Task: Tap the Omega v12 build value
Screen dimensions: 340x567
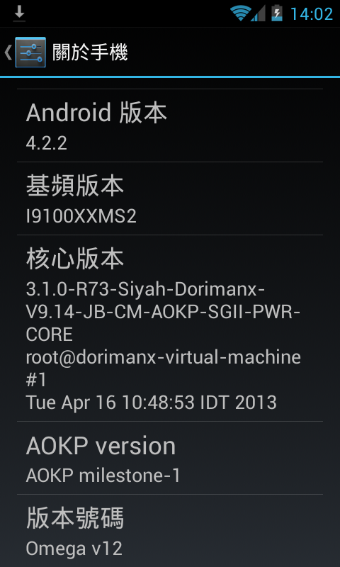Action: tap(74, 549)
